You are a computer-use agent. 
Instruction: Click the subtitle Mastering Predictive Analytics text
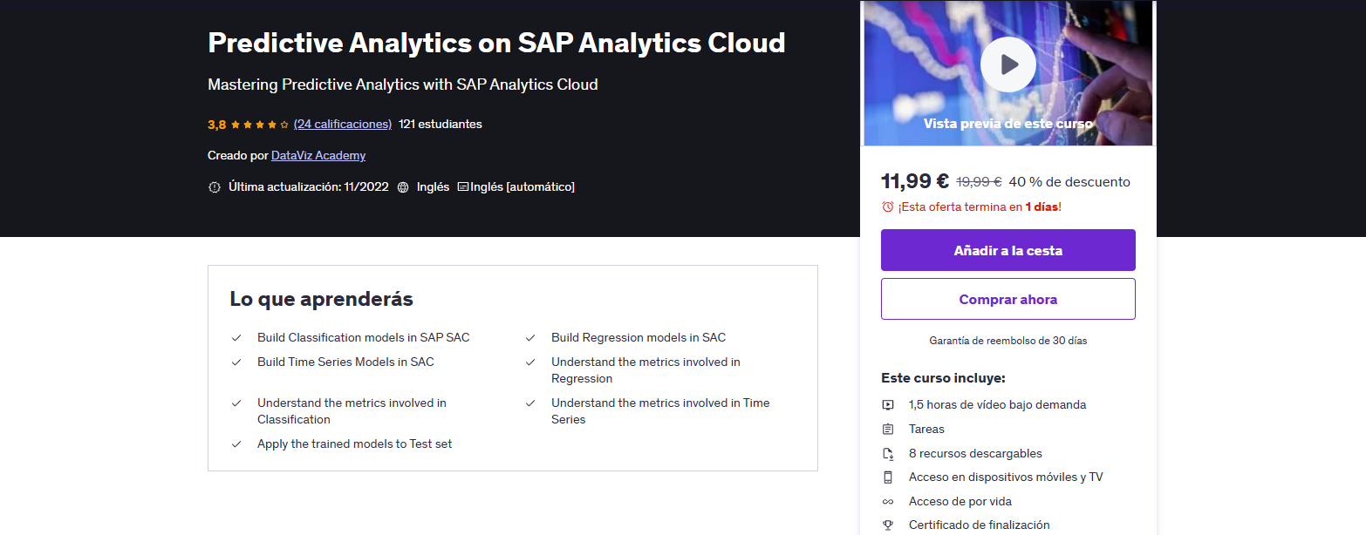pyautogui.click(x=403, y=85)
